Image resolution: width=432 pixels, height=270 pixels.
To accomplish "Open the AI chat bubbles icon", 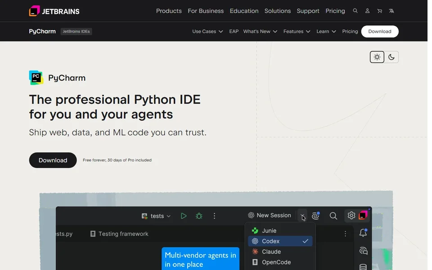I will [x=364, y=251].
